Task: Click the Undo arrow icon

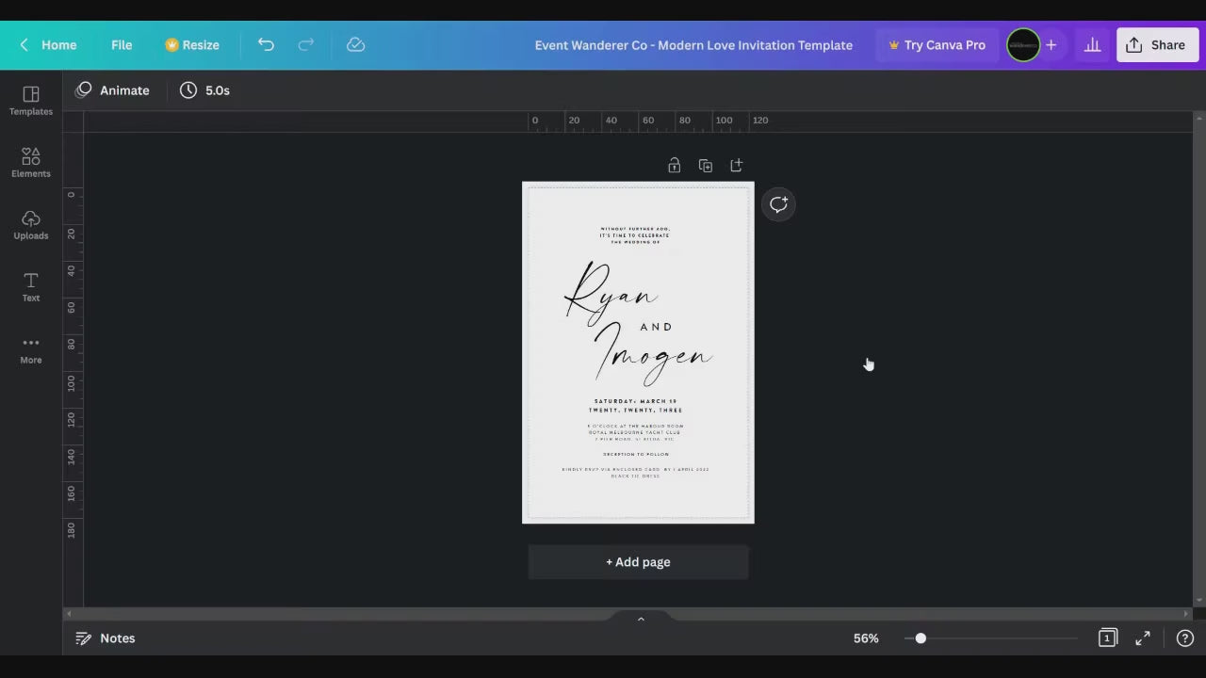Action: point(266,44)
